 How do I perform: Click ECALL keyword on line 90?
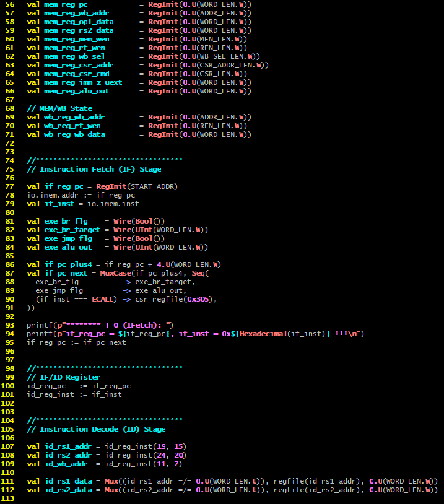point(102,300)
